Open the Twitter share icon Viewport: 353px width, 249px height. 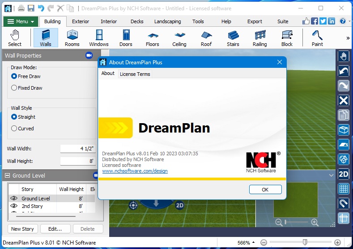[x=323, y=21]
